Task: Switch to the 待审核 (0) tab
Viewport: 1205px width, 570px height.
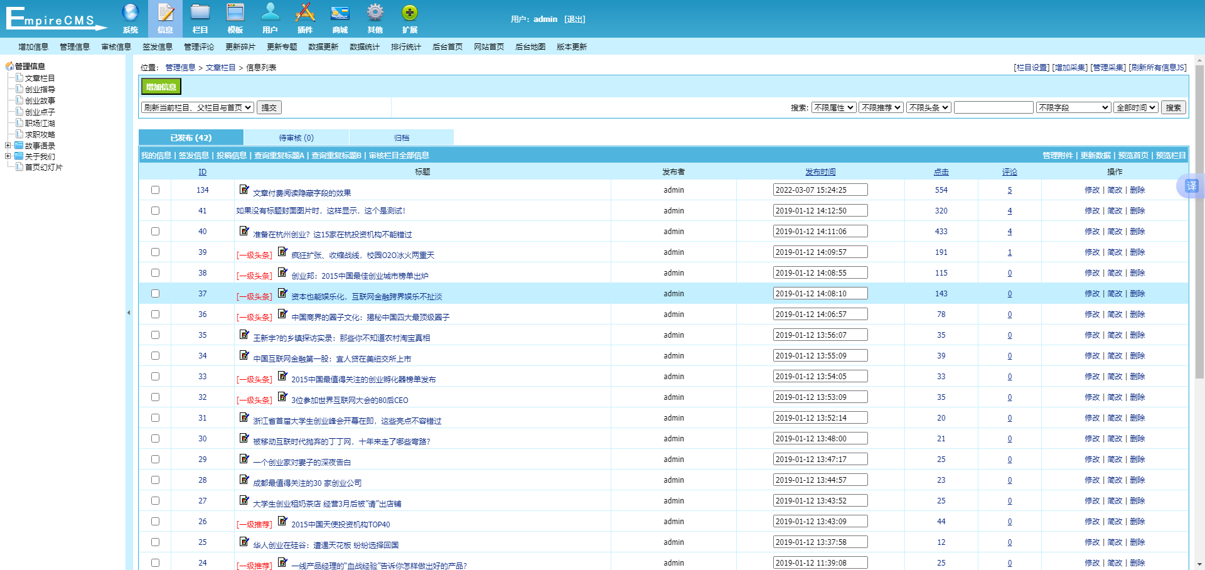Action: [296, 137]
